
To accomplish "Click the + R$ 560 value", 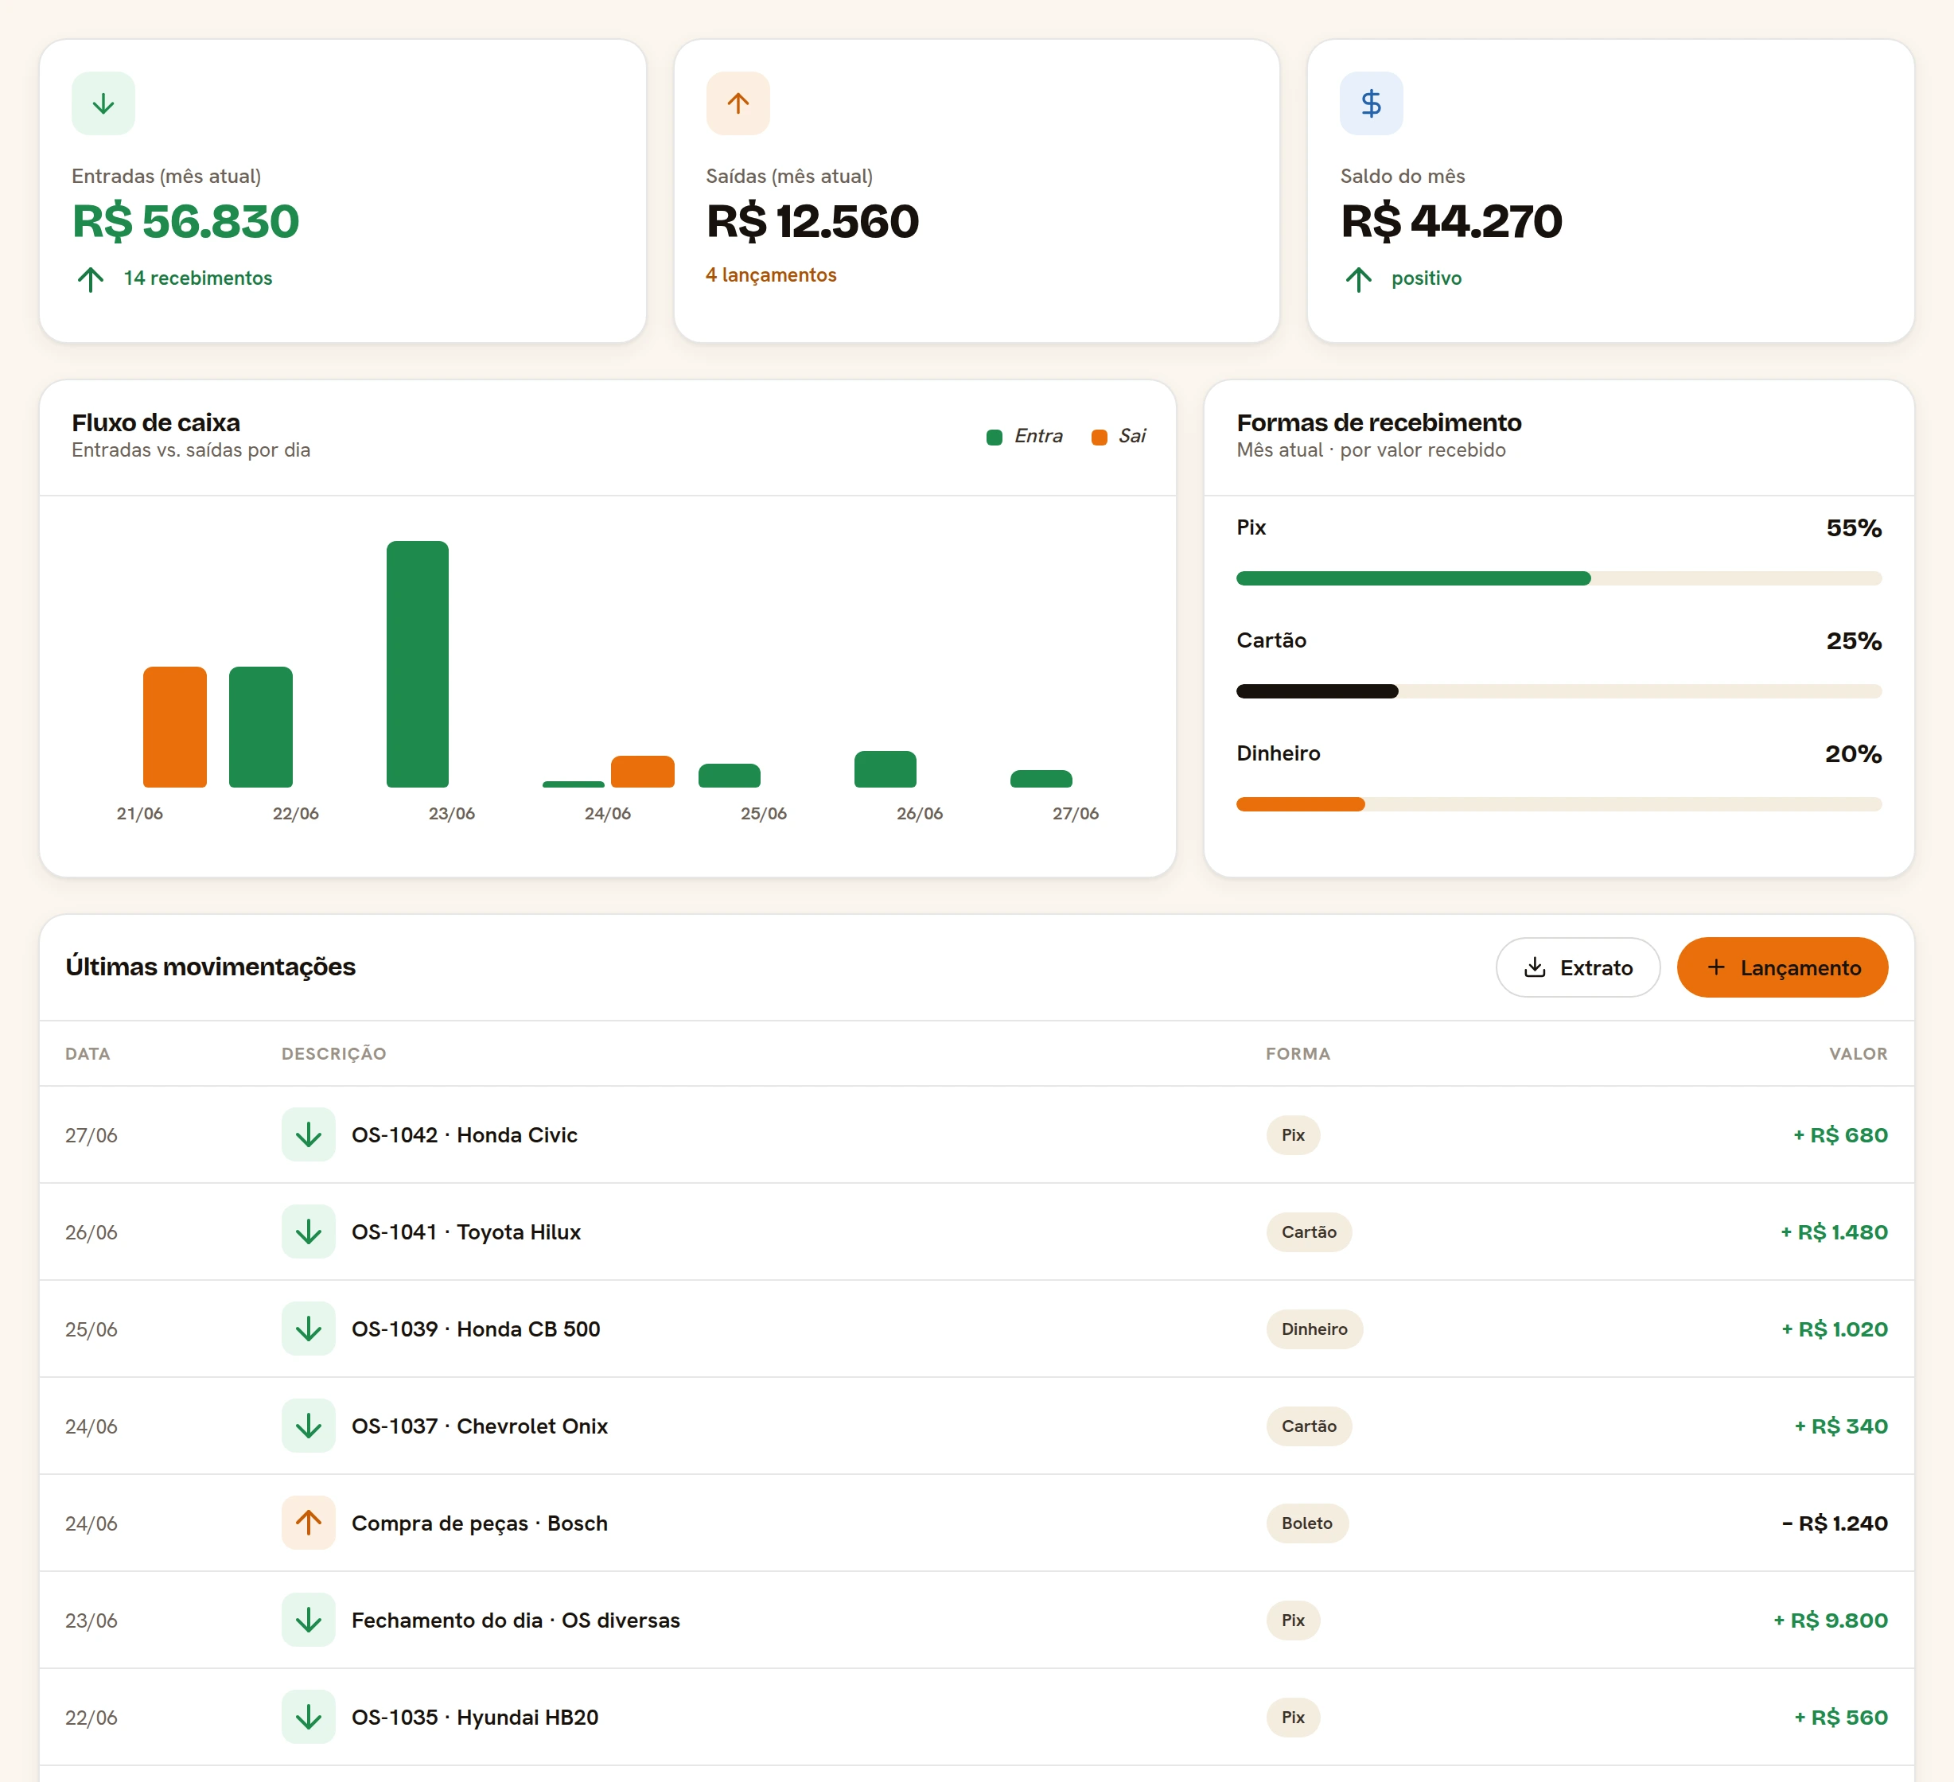I will coord(1840,1716).
